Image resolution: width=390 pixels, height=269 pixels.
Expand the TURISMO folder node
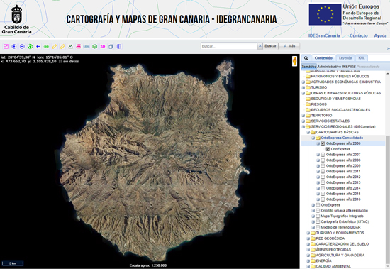pyautogui.click(x=303, y=87)
